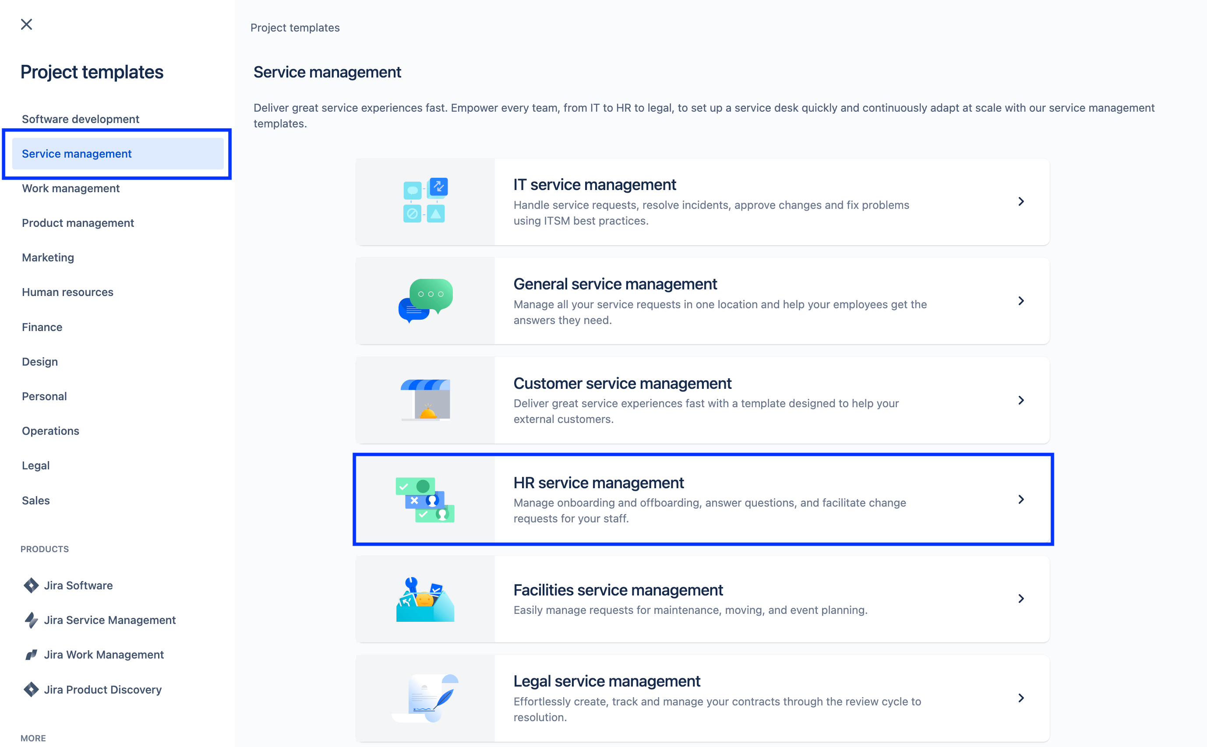Open the Work management templates section
Screen dimensions: 1207x747
71,188
